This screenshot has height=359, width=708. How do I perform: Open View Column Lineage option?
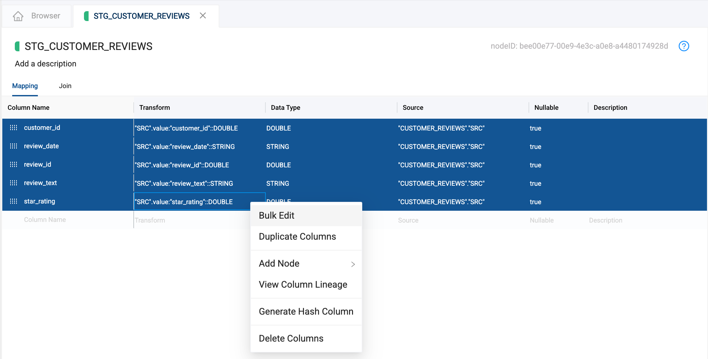303,285
